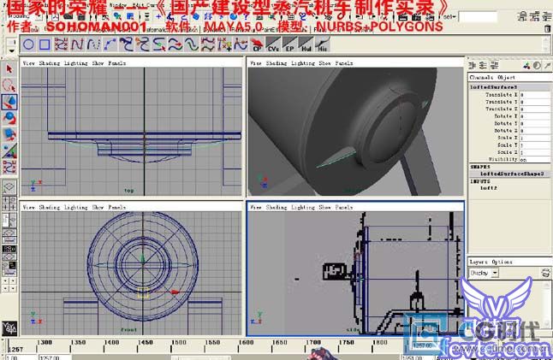
Task: Pick the last-used curve tool in toolbox
Action: pos(9,167)
